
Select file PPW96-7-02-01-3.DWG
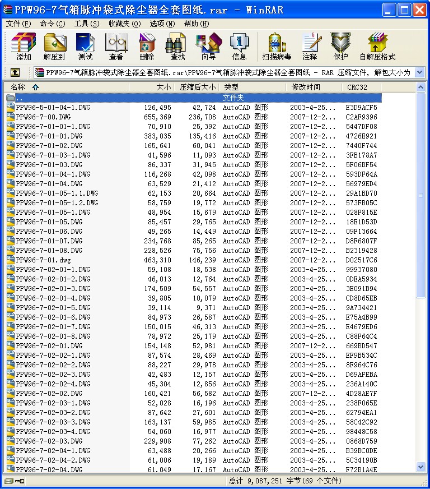click(x=53, y=288)
